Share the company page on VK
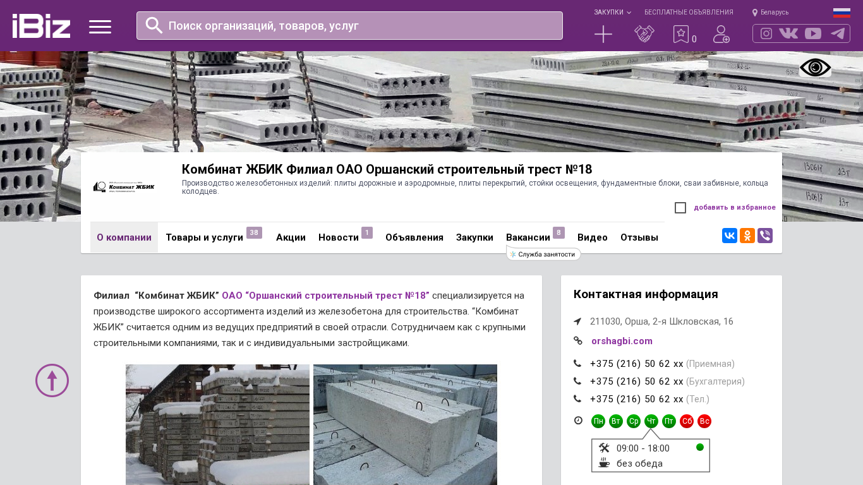 (x=730, y=236)
